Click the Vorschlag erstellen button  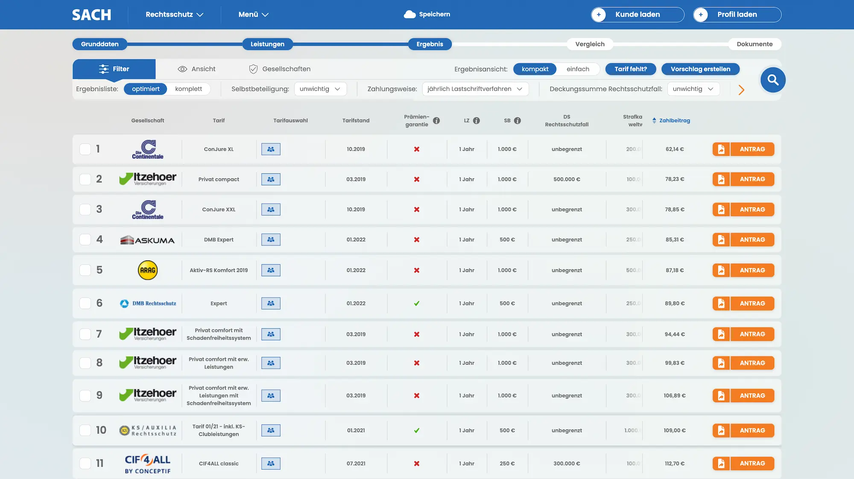coord(700,69)
